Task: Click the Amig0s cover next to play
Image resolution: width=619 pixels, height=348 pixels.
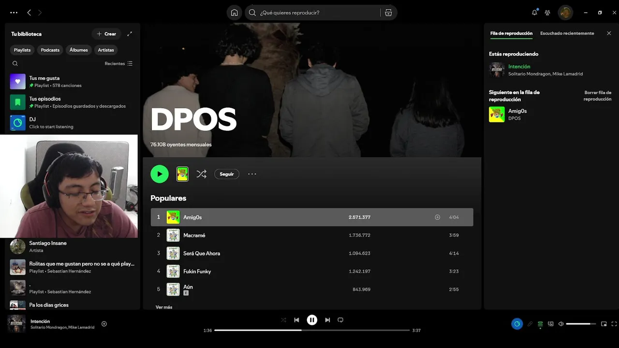Action: (x=182, y=174)
